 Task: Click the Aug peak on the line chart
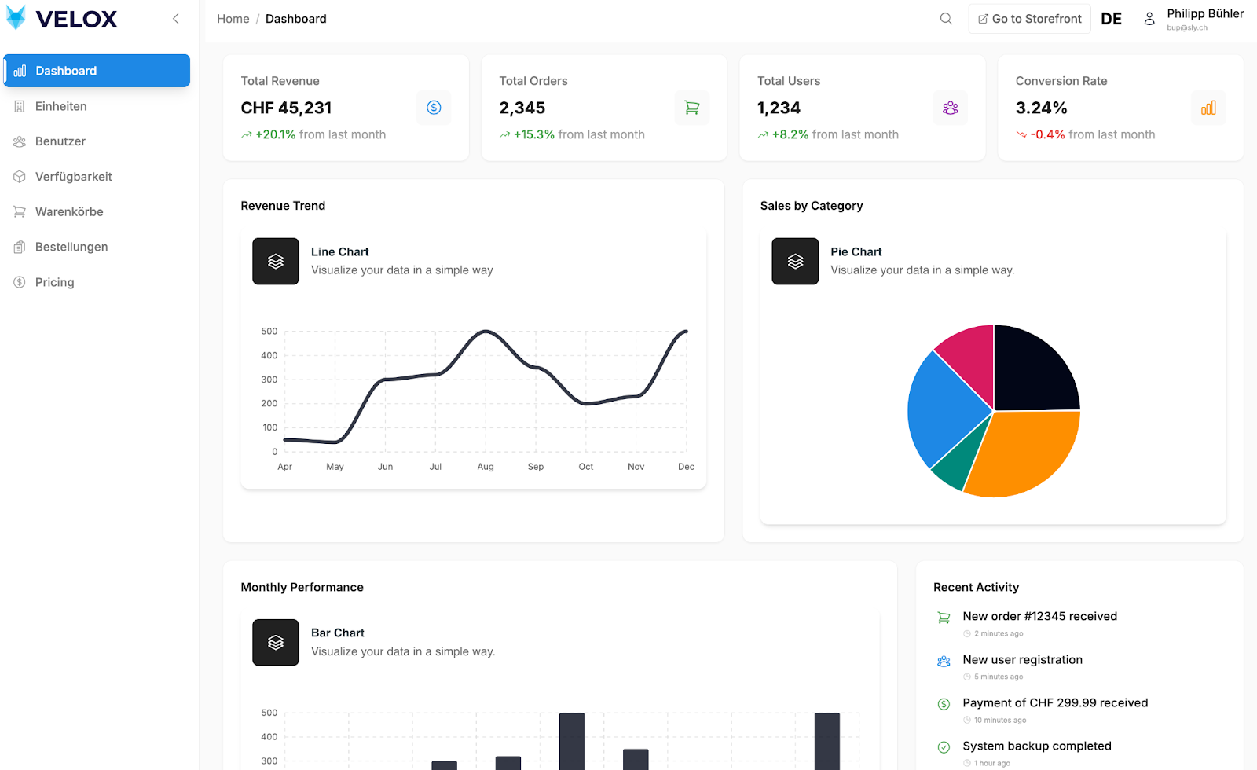click(486, 331)
